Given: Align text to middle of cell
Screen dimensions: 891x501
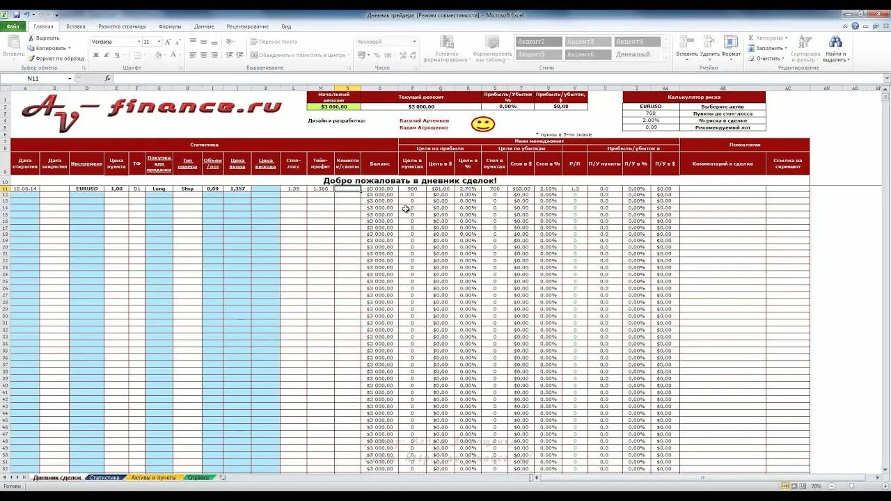Looking at the screenshot, I should [204, 42].
